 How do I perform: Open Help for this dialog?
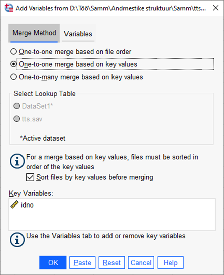point(171,262)
